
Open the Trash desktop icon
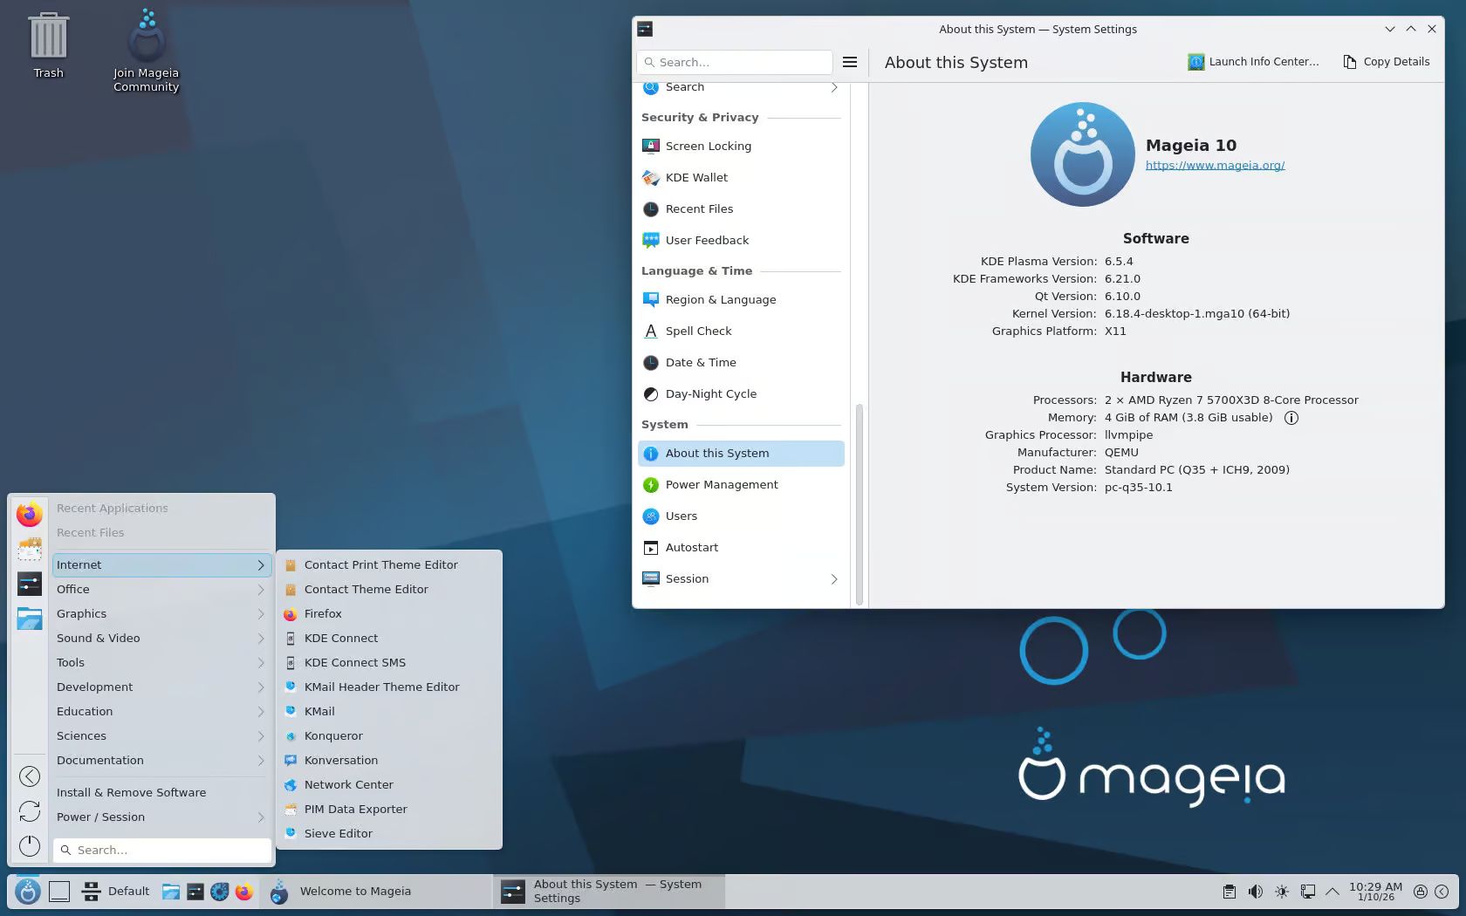point(48,39)
